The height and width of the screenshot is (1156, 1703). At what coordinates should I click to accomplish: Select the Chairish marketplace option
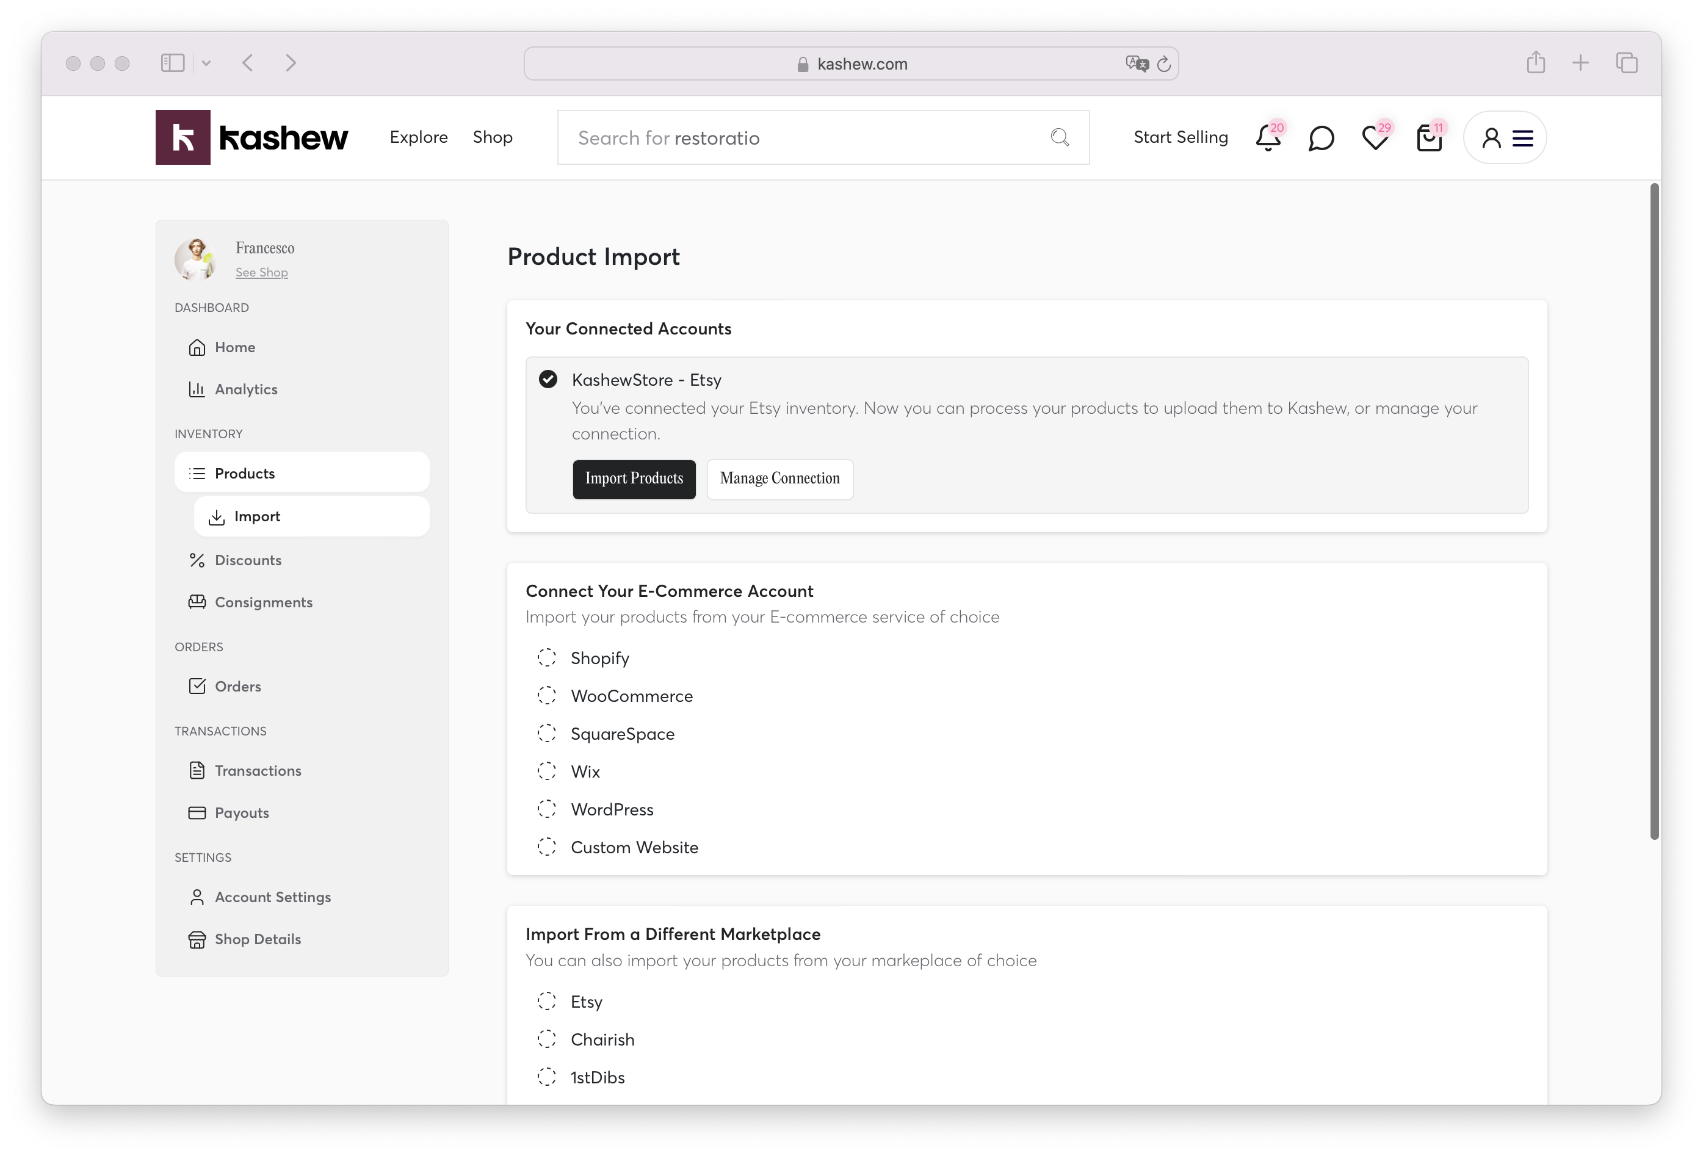tap(547, 1039)
